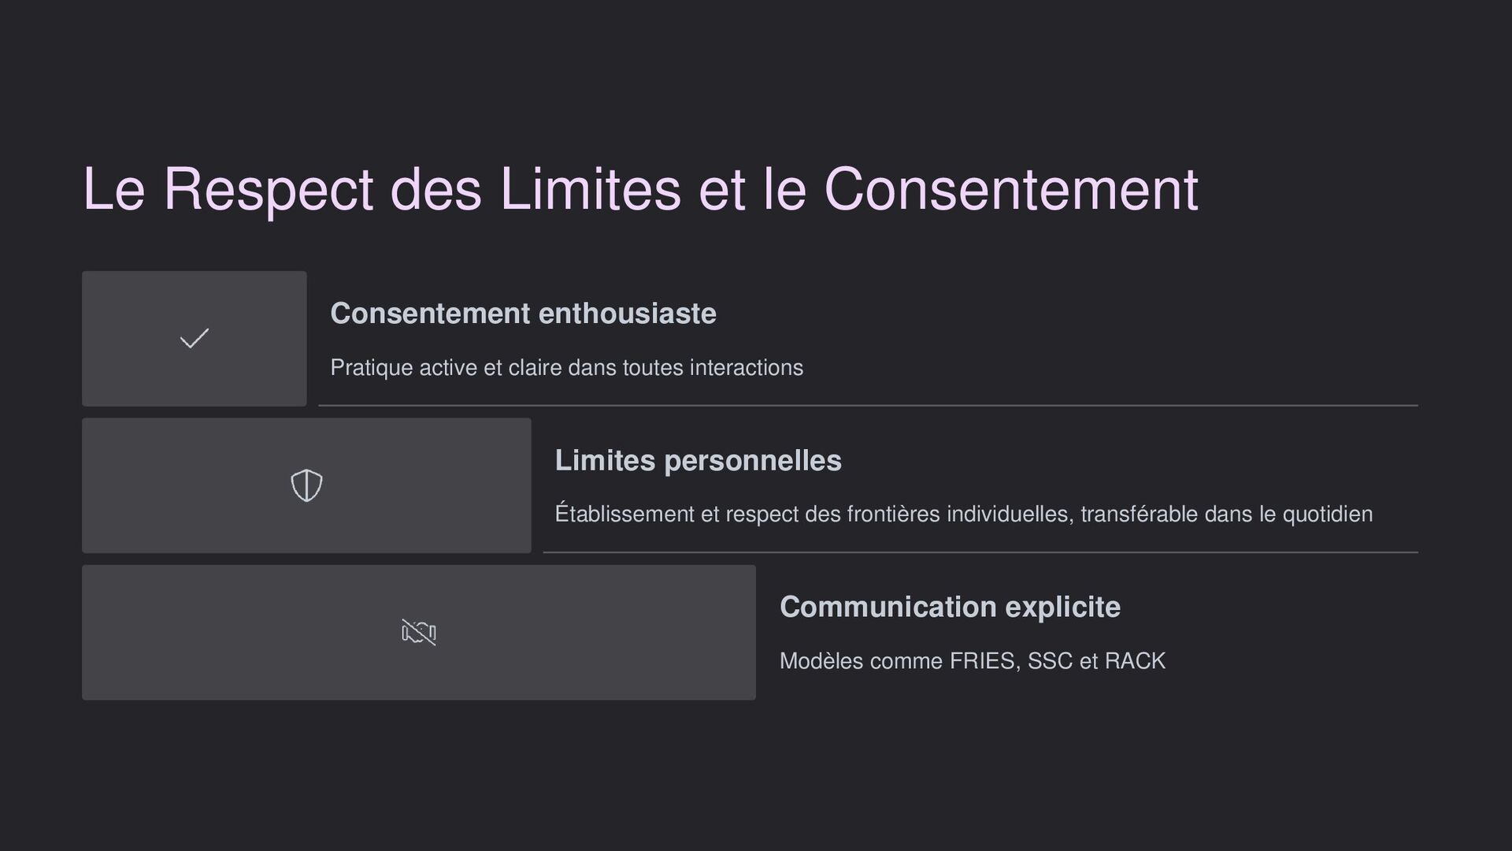Click the word "Respect" in the slide title
The image size is (1512, 851).
point(268,191)
